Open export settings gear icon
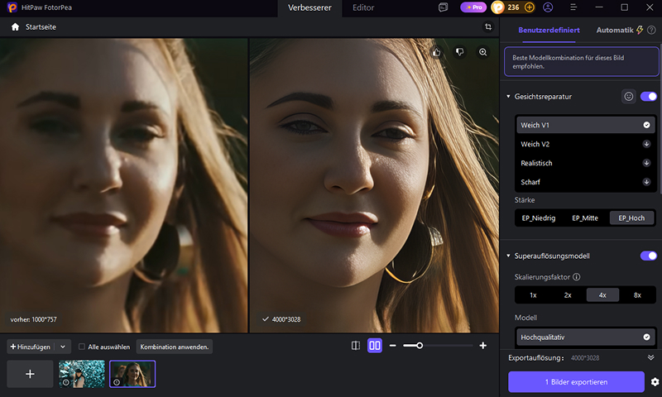The width and height of the screenshot is (662, 397). pos(655,382)
